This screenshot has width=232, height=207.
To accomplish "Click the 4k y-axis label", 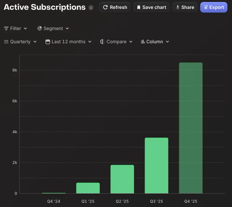I will [15, 132].
